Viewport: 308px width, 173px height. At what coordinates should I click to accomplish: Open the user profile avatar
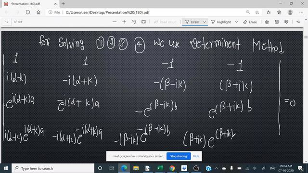pyautogui.click(x=290, y=12)
